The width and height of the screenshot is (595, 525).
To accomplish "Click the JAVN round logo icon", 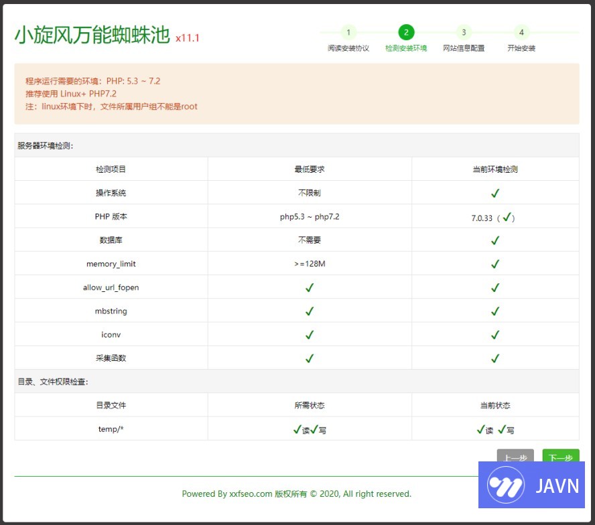I will click(506, 484).
